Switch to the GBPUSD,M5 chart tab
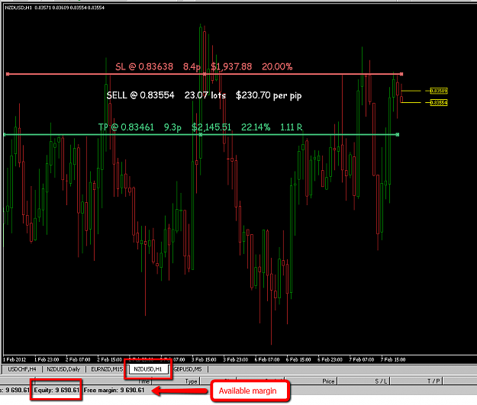Image resolution: width=477 pixels, height=405 pixels. point(188,369)
